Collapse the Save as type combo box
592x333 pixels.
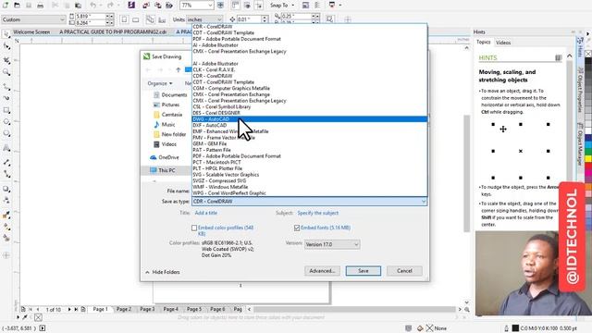424,202
